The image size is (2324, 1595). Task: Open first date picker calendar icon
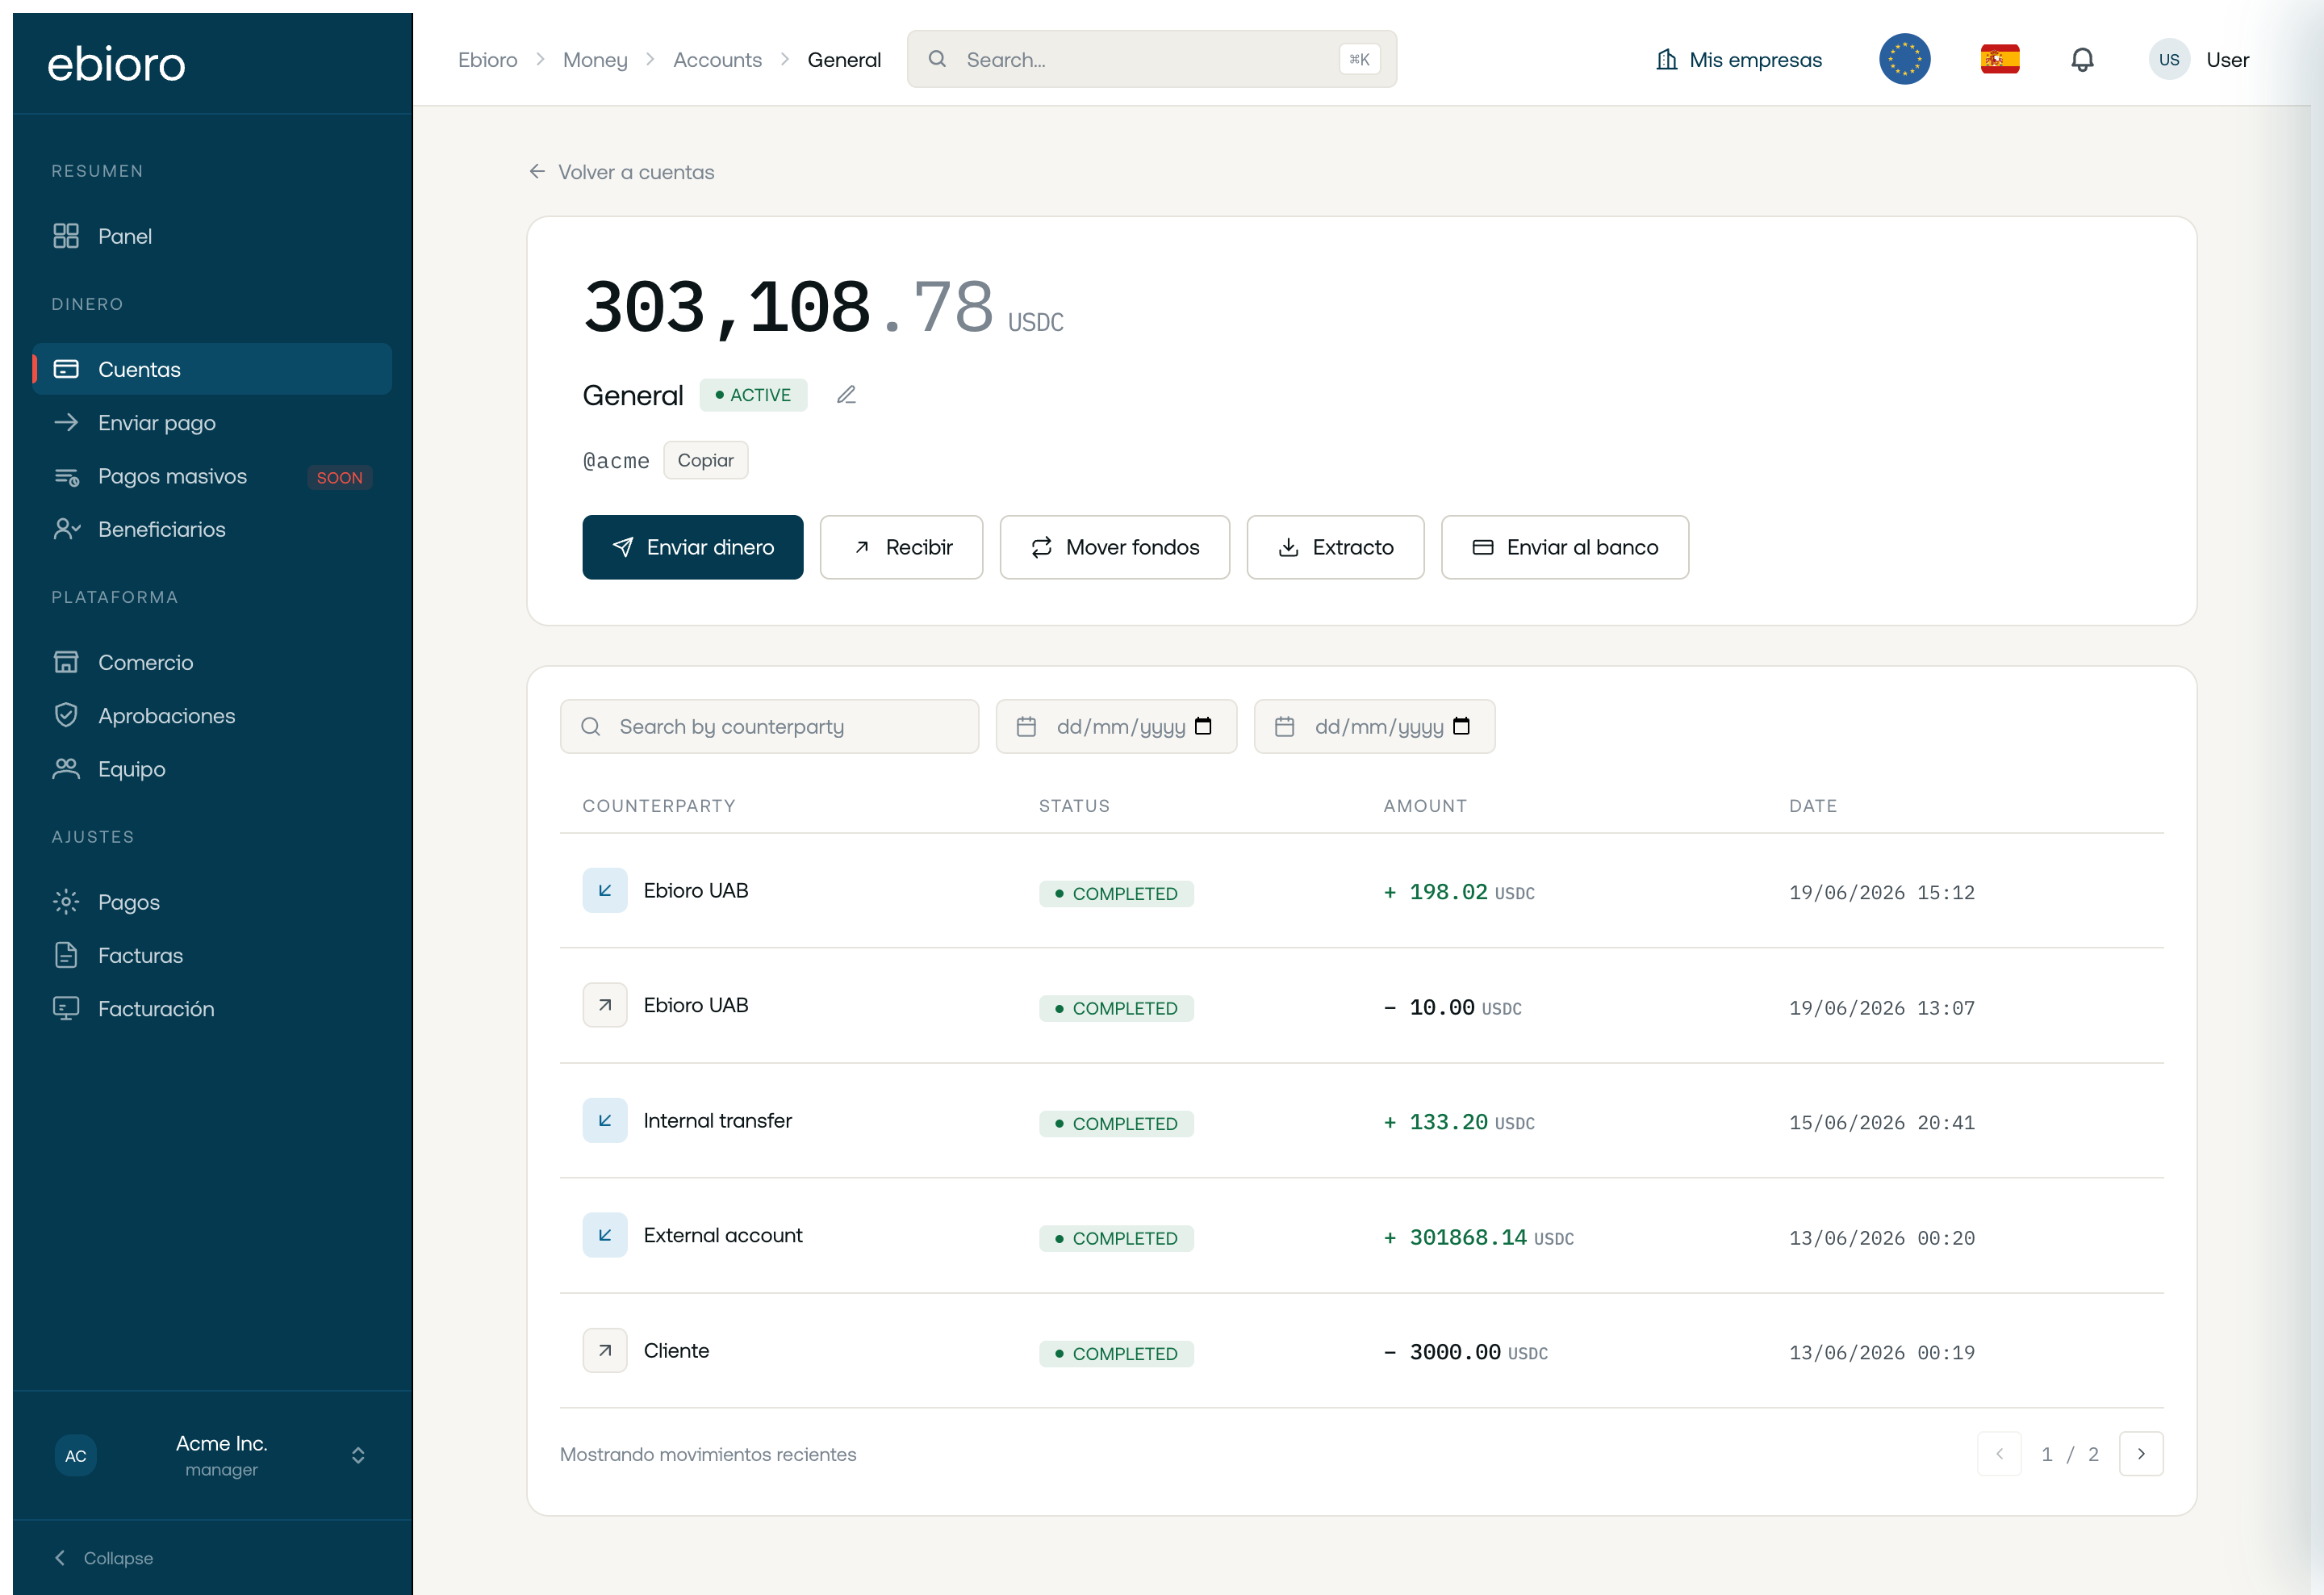point(1203,726)
